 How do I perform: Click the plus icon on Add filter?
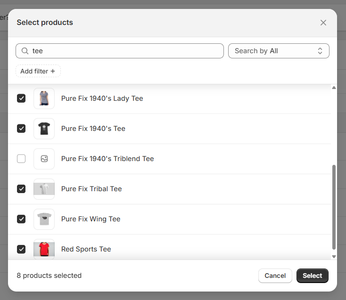(x=53, y=71)
